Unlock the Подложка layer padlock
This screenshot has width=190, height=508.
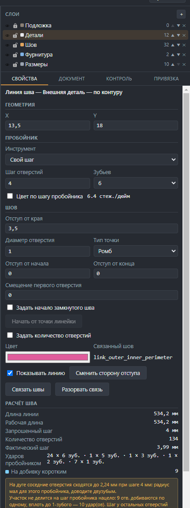point(15,26)
